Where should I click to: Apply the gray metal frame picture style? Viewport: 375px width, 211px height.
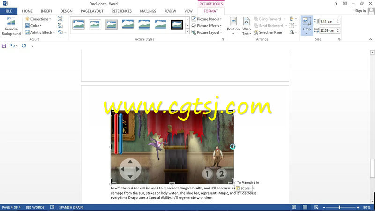pos(111,24)
